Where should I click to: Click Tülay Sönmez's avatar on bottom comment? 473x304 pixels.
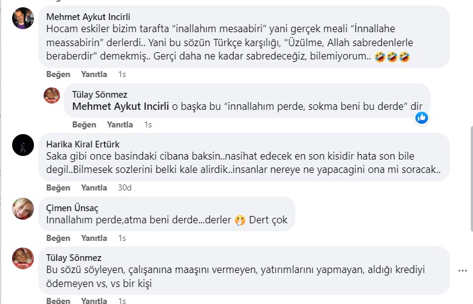(24, 258)
